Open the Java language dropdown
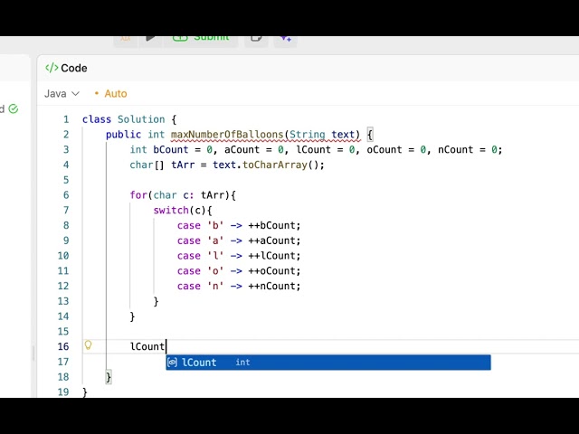Viewport: 579px width, 434px height. (62, 94)
